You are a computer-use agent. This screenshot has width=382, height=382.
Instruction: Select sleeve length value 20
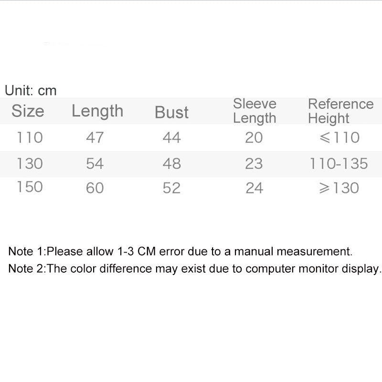pyautogui.click(x=254, y=138)
